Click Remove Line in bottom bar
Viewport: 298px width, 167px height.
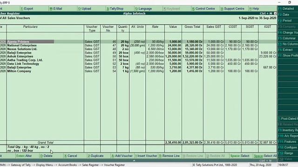point(169,156)
